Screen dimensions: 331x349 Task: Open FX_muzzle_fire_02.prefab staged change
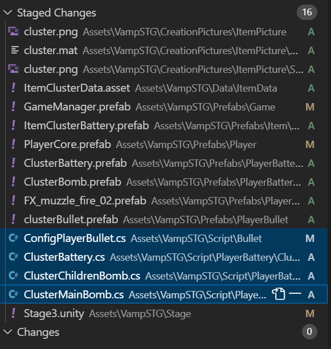point(164,201)
